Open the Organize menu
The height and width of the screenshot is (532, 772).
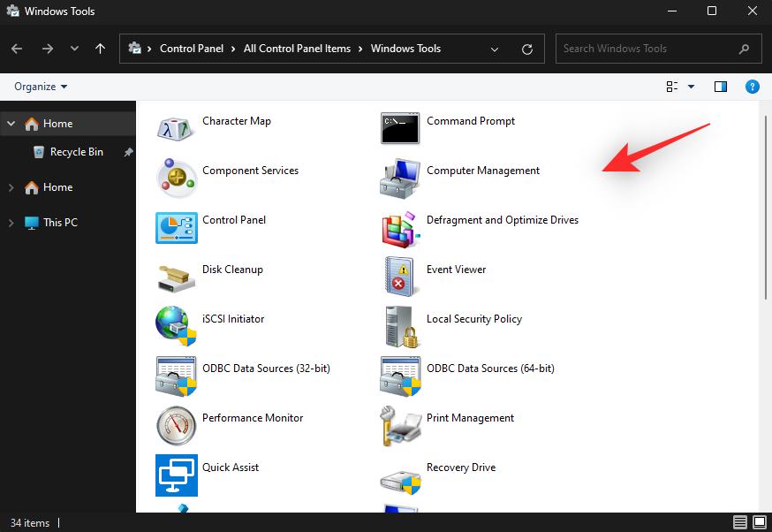pyautogui.click(x=39, y=86)
